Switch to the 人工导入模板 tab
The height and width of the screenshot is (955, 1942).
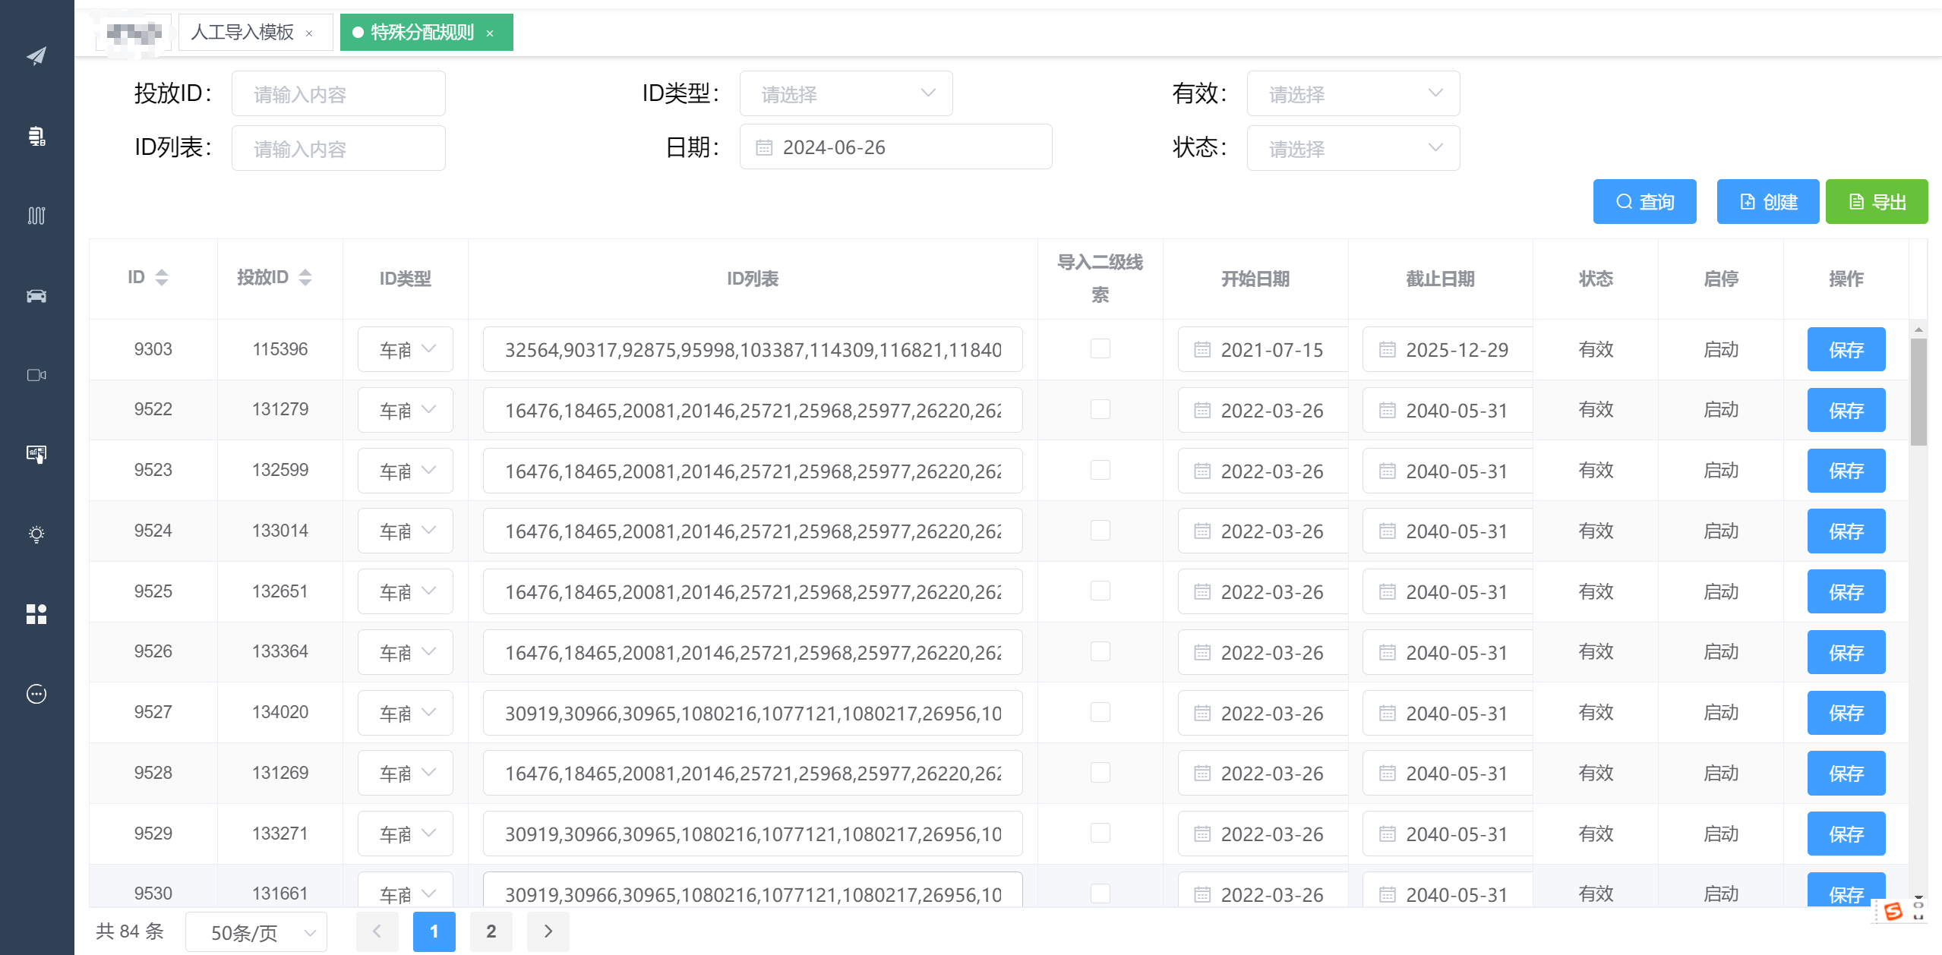(x=242, y=33)
